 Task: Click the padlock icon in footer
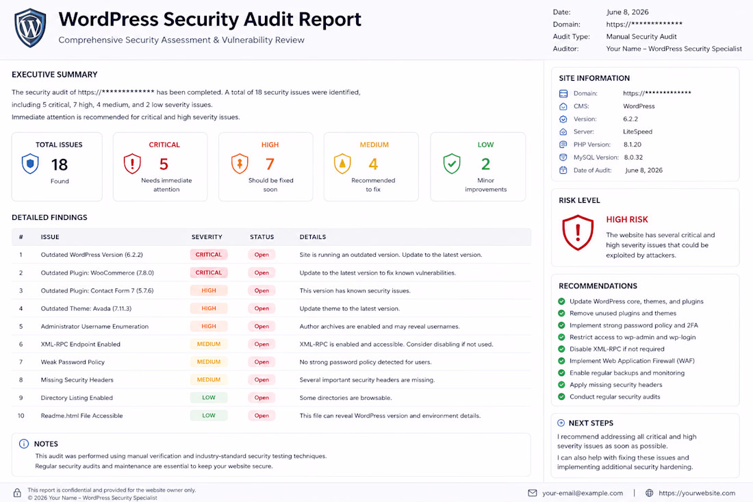pos(17,493)
